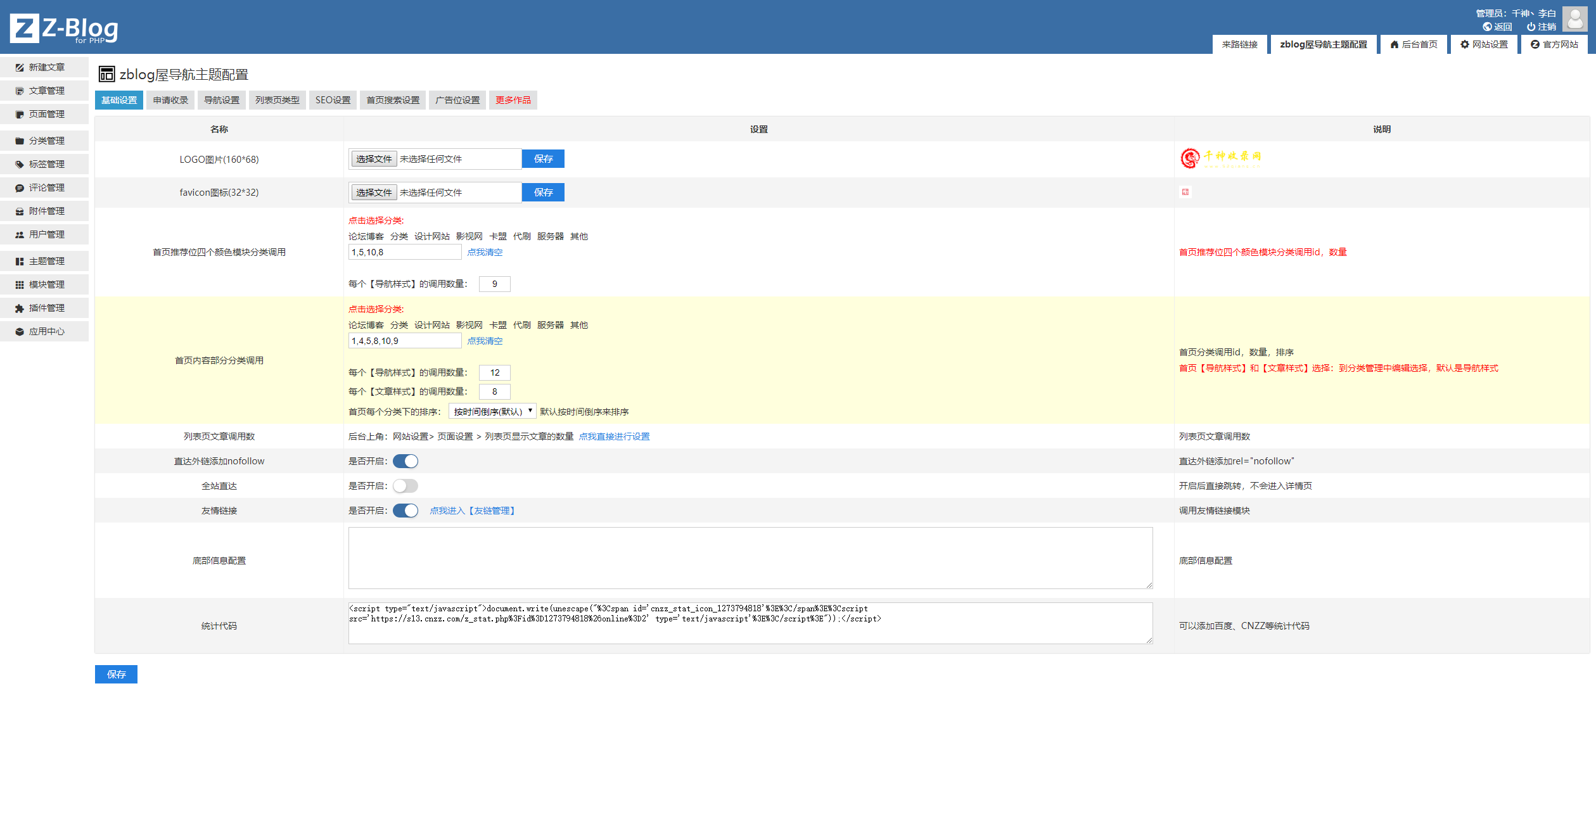Click the bottom 保存 button
1596x826 pixels.
(x=116, y=674)
